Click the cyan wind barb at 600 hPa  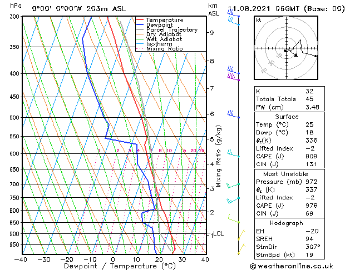coord(233,153)
